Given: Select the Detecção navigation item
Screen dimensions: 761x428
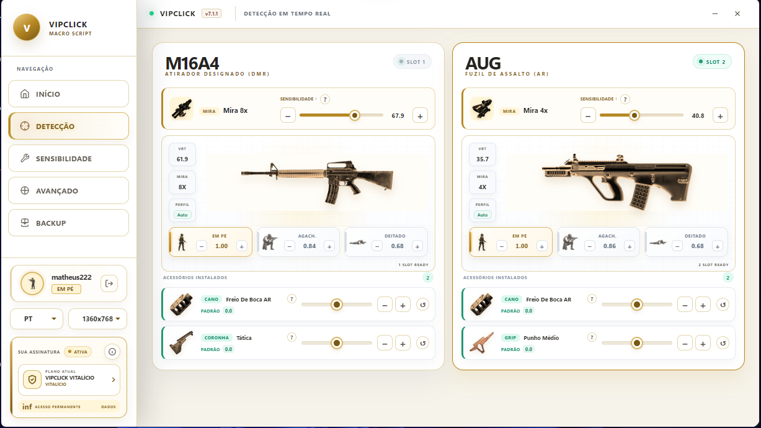Looking at the screenshot, I should click(68, 126).
